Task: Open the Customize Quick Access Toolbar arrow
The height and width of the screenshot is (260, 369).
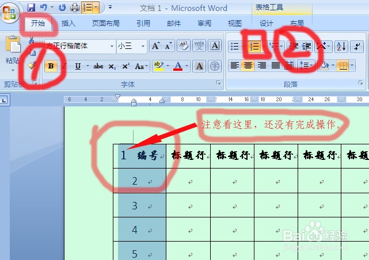Action: coord(110,7)
